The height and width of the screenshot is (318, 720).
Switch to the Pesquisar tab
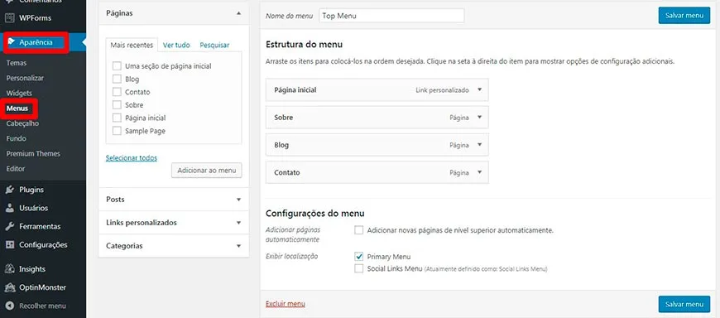click(214, 45)
